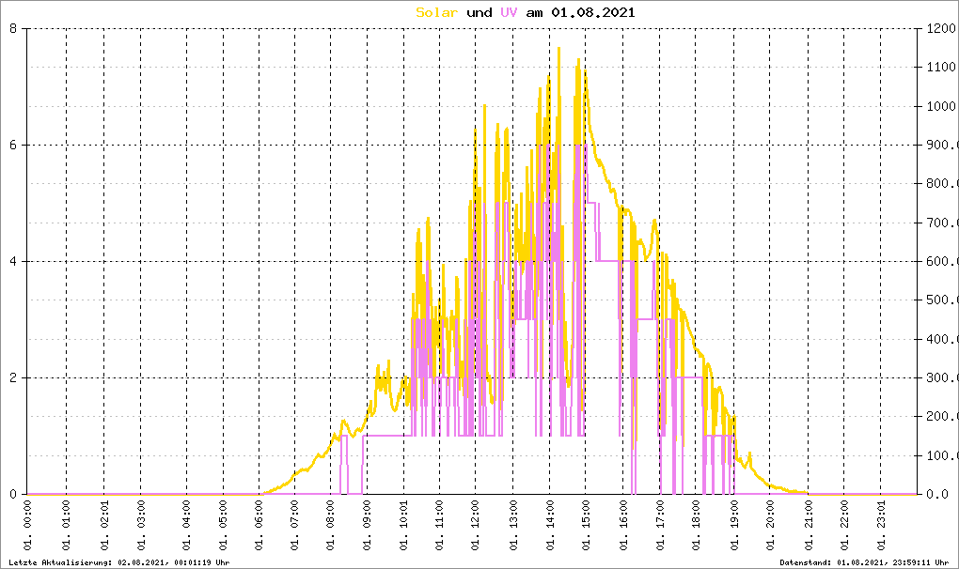Click the time label '01. 16:00'
This screenshot has height=569, width=959.
[623, 525]
